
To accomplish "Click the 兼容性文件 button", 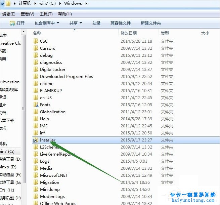I will point(120,23).
